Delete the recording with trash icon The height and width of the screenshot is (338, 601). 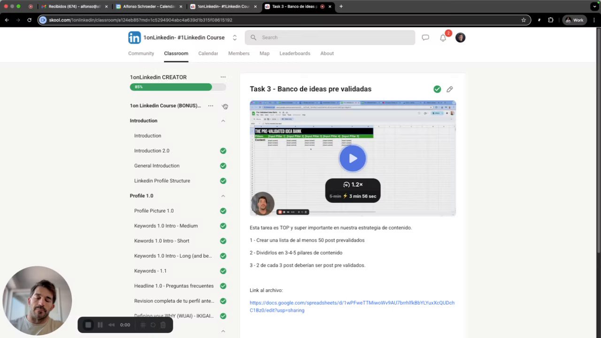163,325
